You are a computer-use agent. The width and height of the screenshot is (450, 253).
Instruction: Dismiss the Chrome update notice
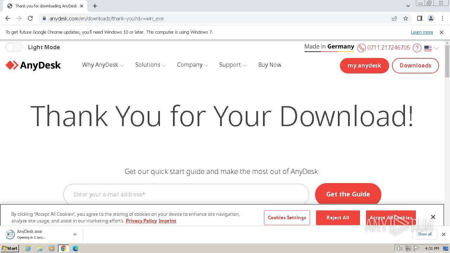[442, 32]
